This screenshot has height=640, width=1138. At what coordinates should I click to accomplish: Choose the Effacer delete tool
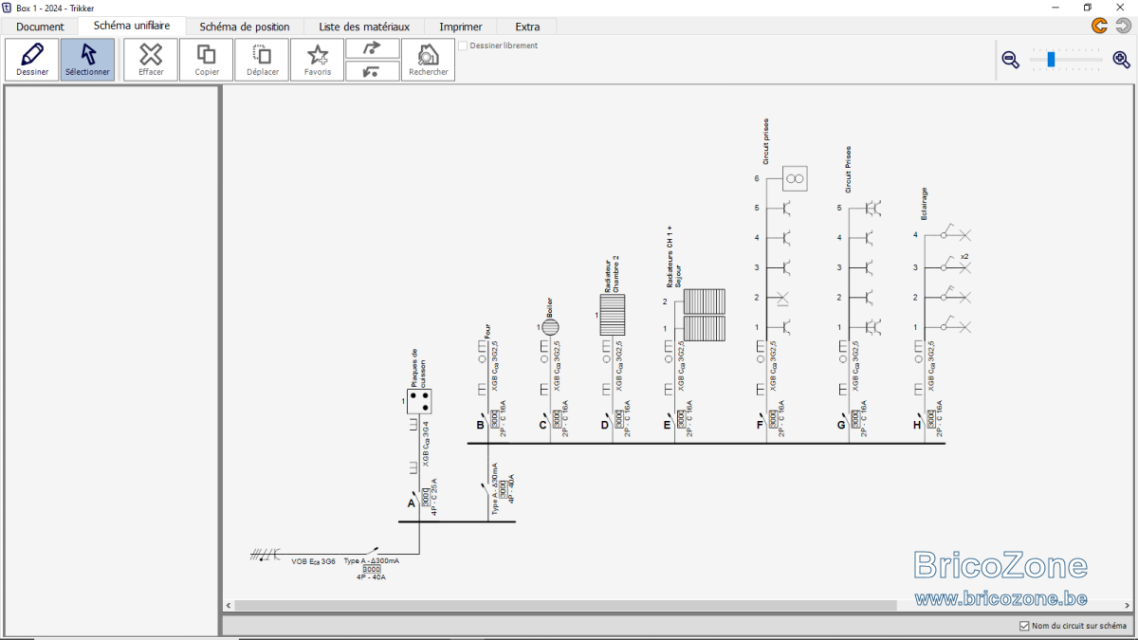pyautogui.click(x=151, y=60)
